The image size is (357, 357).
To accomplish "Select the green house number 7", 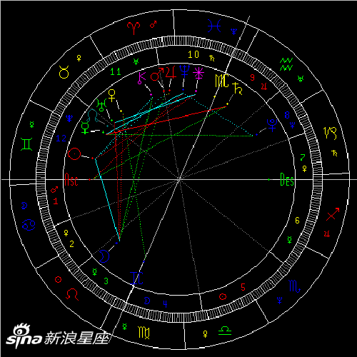I will click(x=303, y=157).
